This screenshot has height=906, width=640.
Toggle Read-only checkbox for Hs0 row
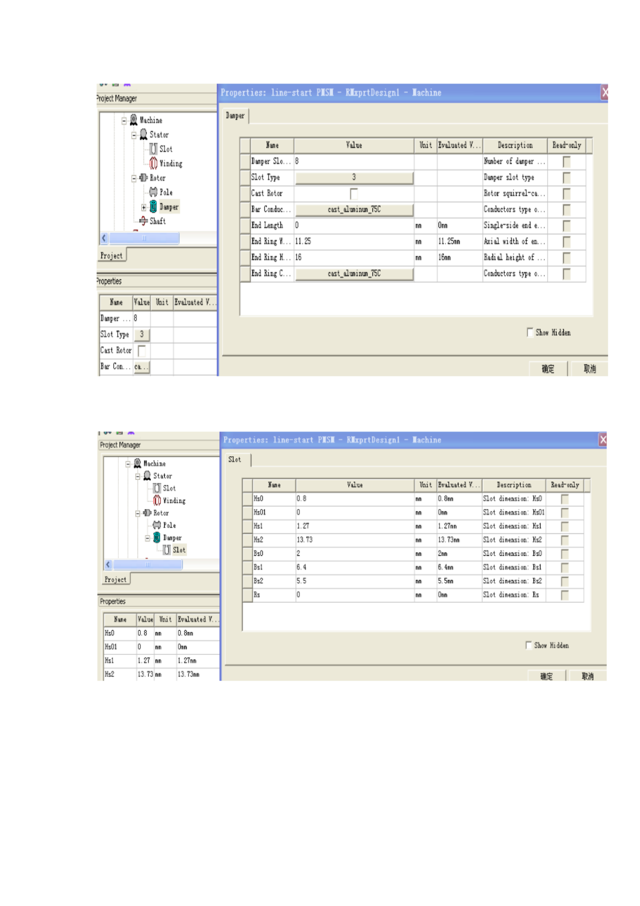coord(565,499)
